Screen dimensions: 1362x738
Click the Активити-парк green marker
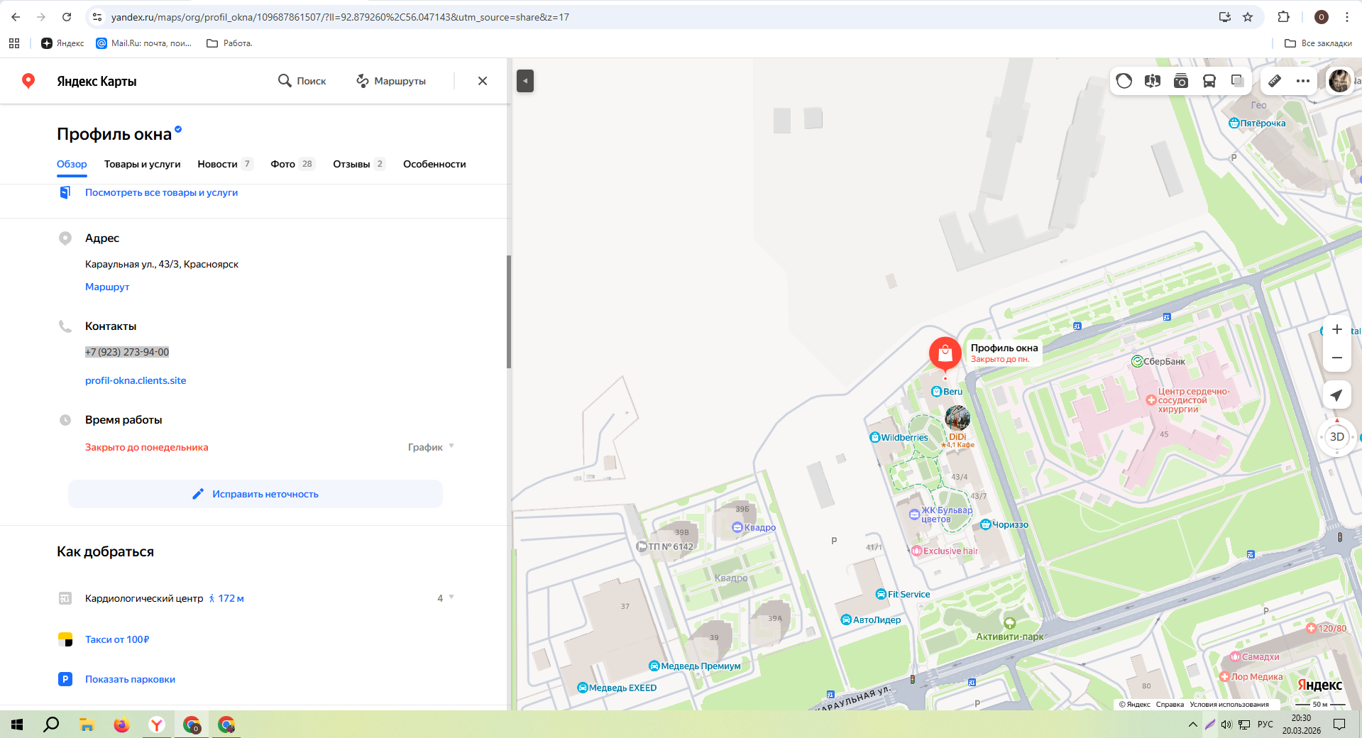pyautogui.click(x=1010, y=623)
